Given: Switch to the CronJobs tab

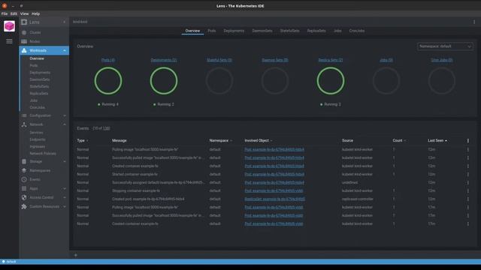Looking at the screenshot, I should (357, 31).
